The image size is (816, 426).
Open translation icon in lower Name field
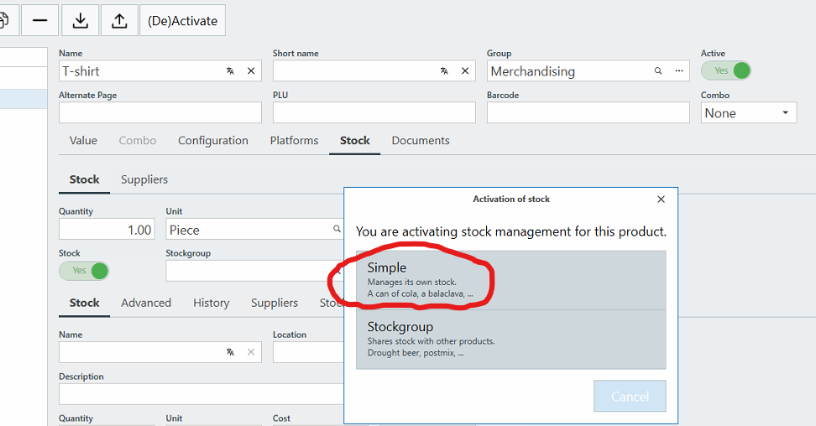coord(230,352)
